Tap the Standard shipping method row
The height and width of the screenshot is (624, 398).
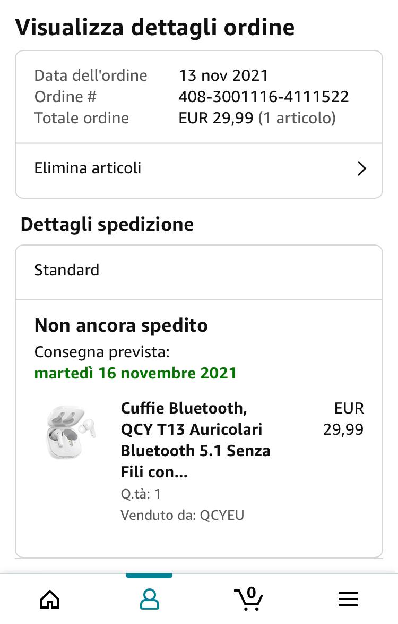coord(67,270)
